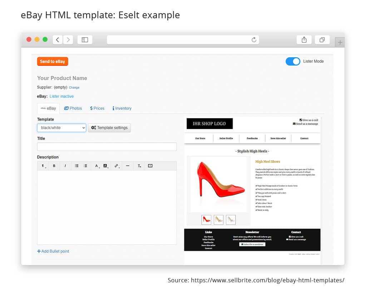Viewport: 366px width, 297px height.
Task: Open Template settings
Action: [x=109, y=128]
